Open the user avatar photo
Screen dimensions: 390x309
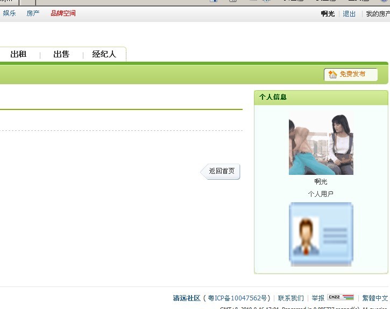coord(321,144)
